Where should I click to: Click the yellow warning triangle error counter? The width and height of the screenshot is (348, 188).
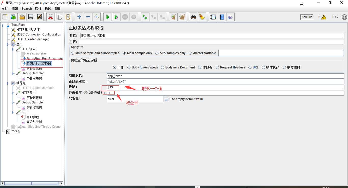coord(324,17)
